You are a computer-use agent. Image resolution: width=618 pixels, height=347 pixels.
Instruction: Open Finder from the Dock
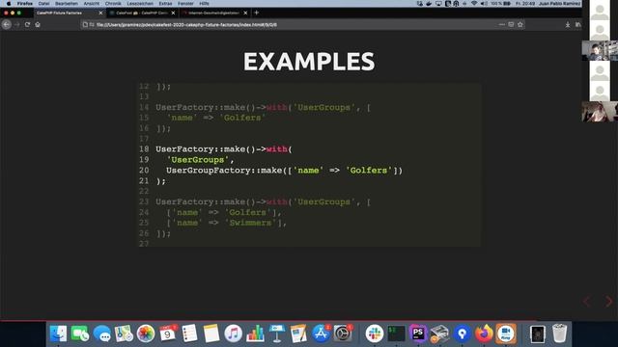pos(58,334)
